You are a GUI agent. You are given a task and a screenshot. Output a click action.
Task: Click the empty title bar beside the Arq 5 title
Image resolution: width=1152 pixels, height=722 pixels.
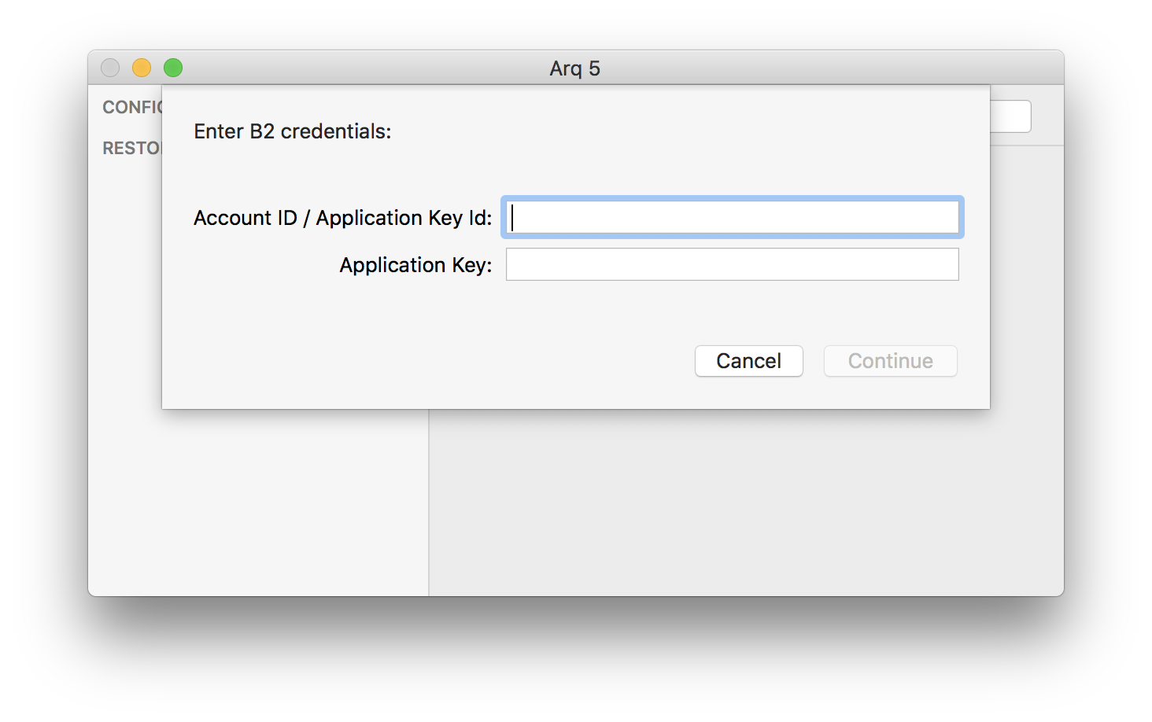(x=826, y=68)
